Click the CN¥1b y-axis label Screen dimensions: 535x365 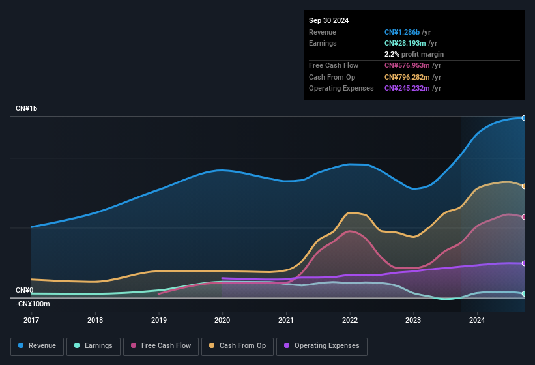(x=26, y=108)
